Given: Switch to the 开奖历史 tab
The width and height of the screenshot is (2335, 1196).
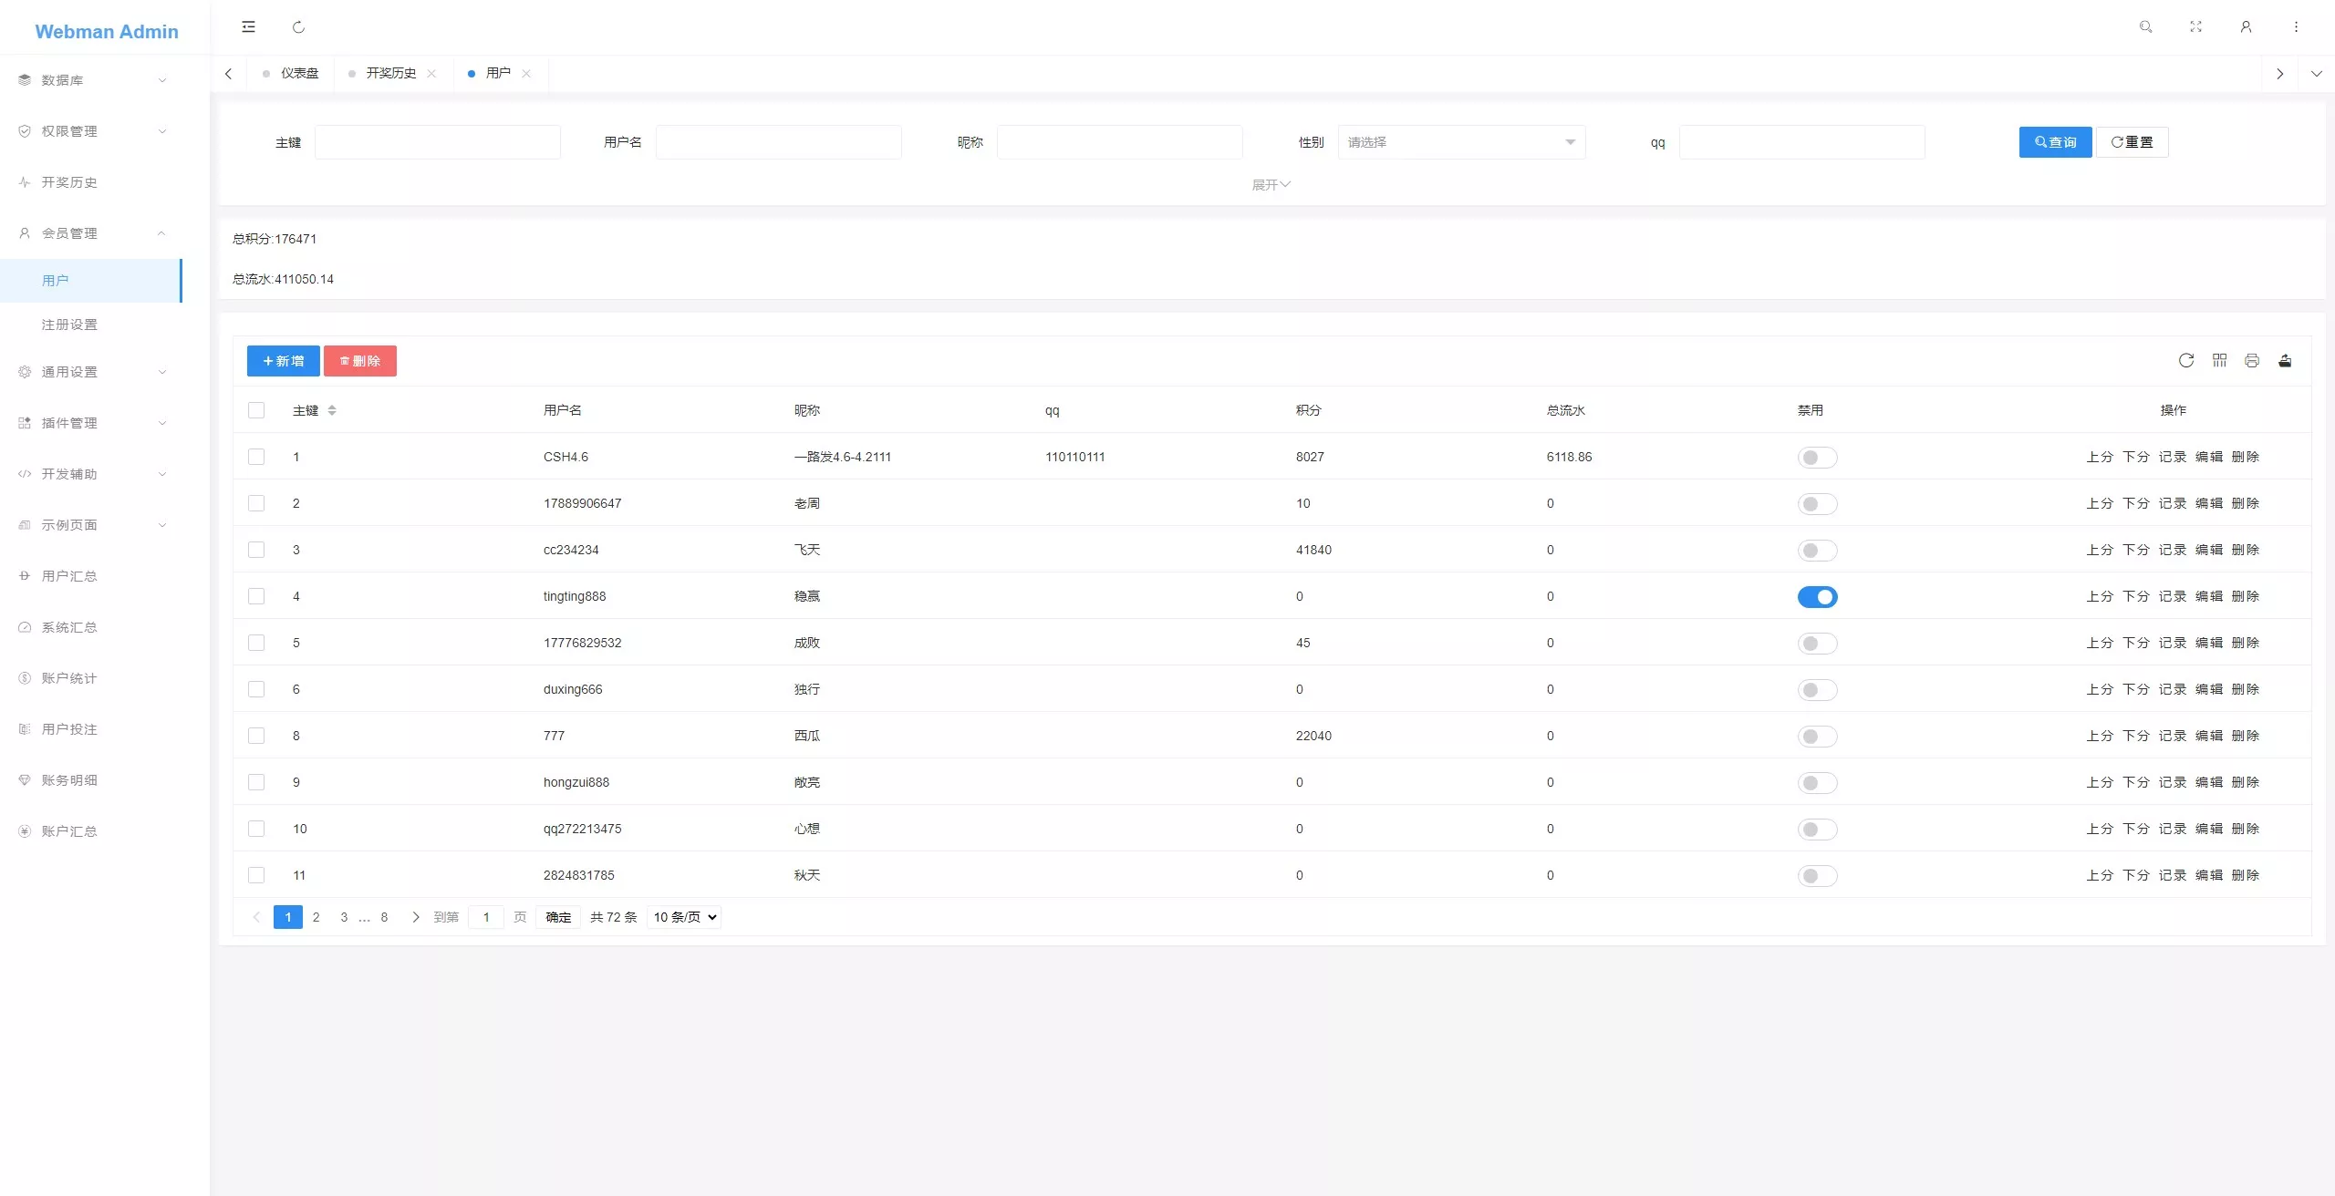Looking at the screenshot, I should (x=390, y=73).
